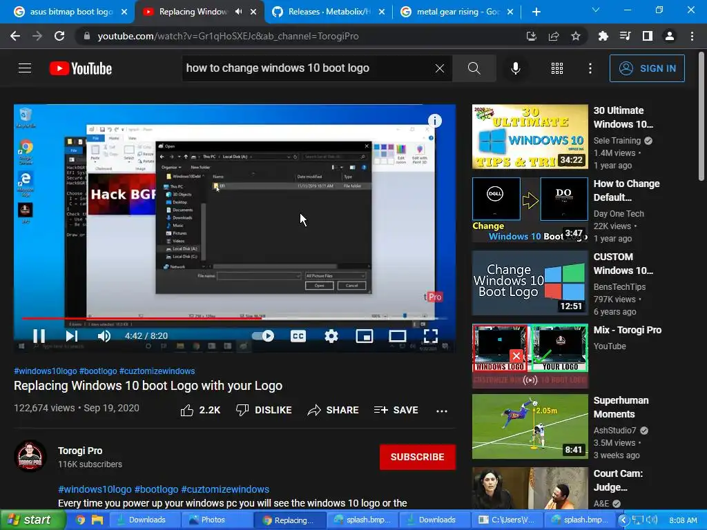Go to the YouTube home logo
The image size is (707, 530).
tap(81, 68)
